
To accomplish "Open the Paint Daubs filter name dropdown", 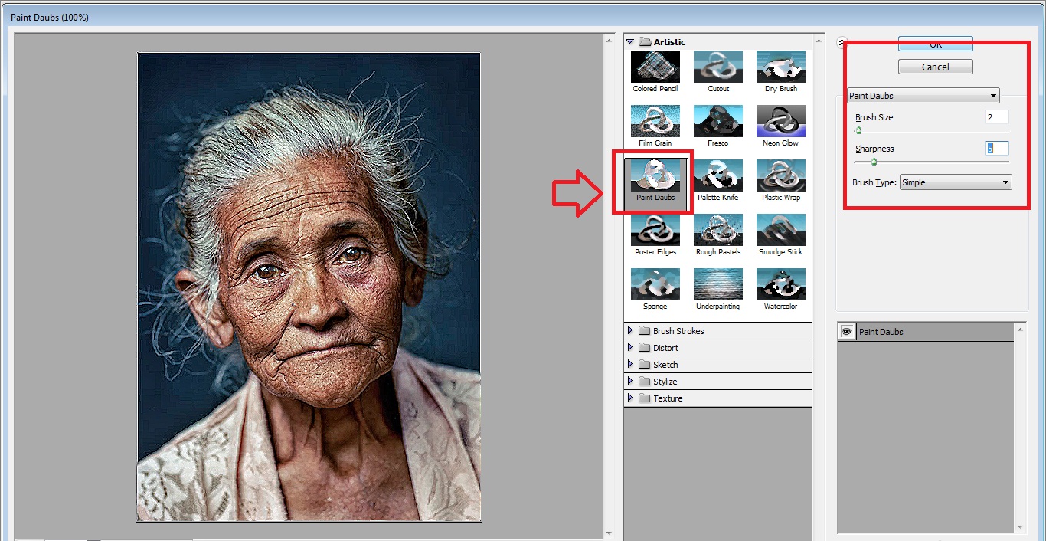I will point(923,96).
